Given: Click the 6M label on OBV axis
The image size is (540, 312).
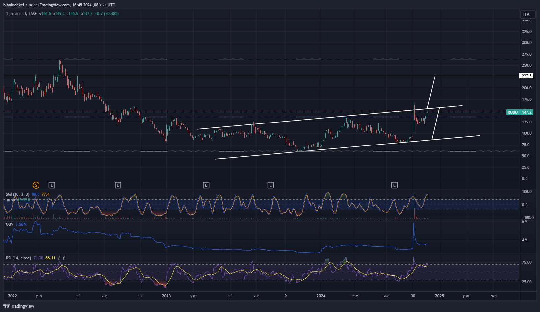Looking at the screenshot, I should click(525, 222).
